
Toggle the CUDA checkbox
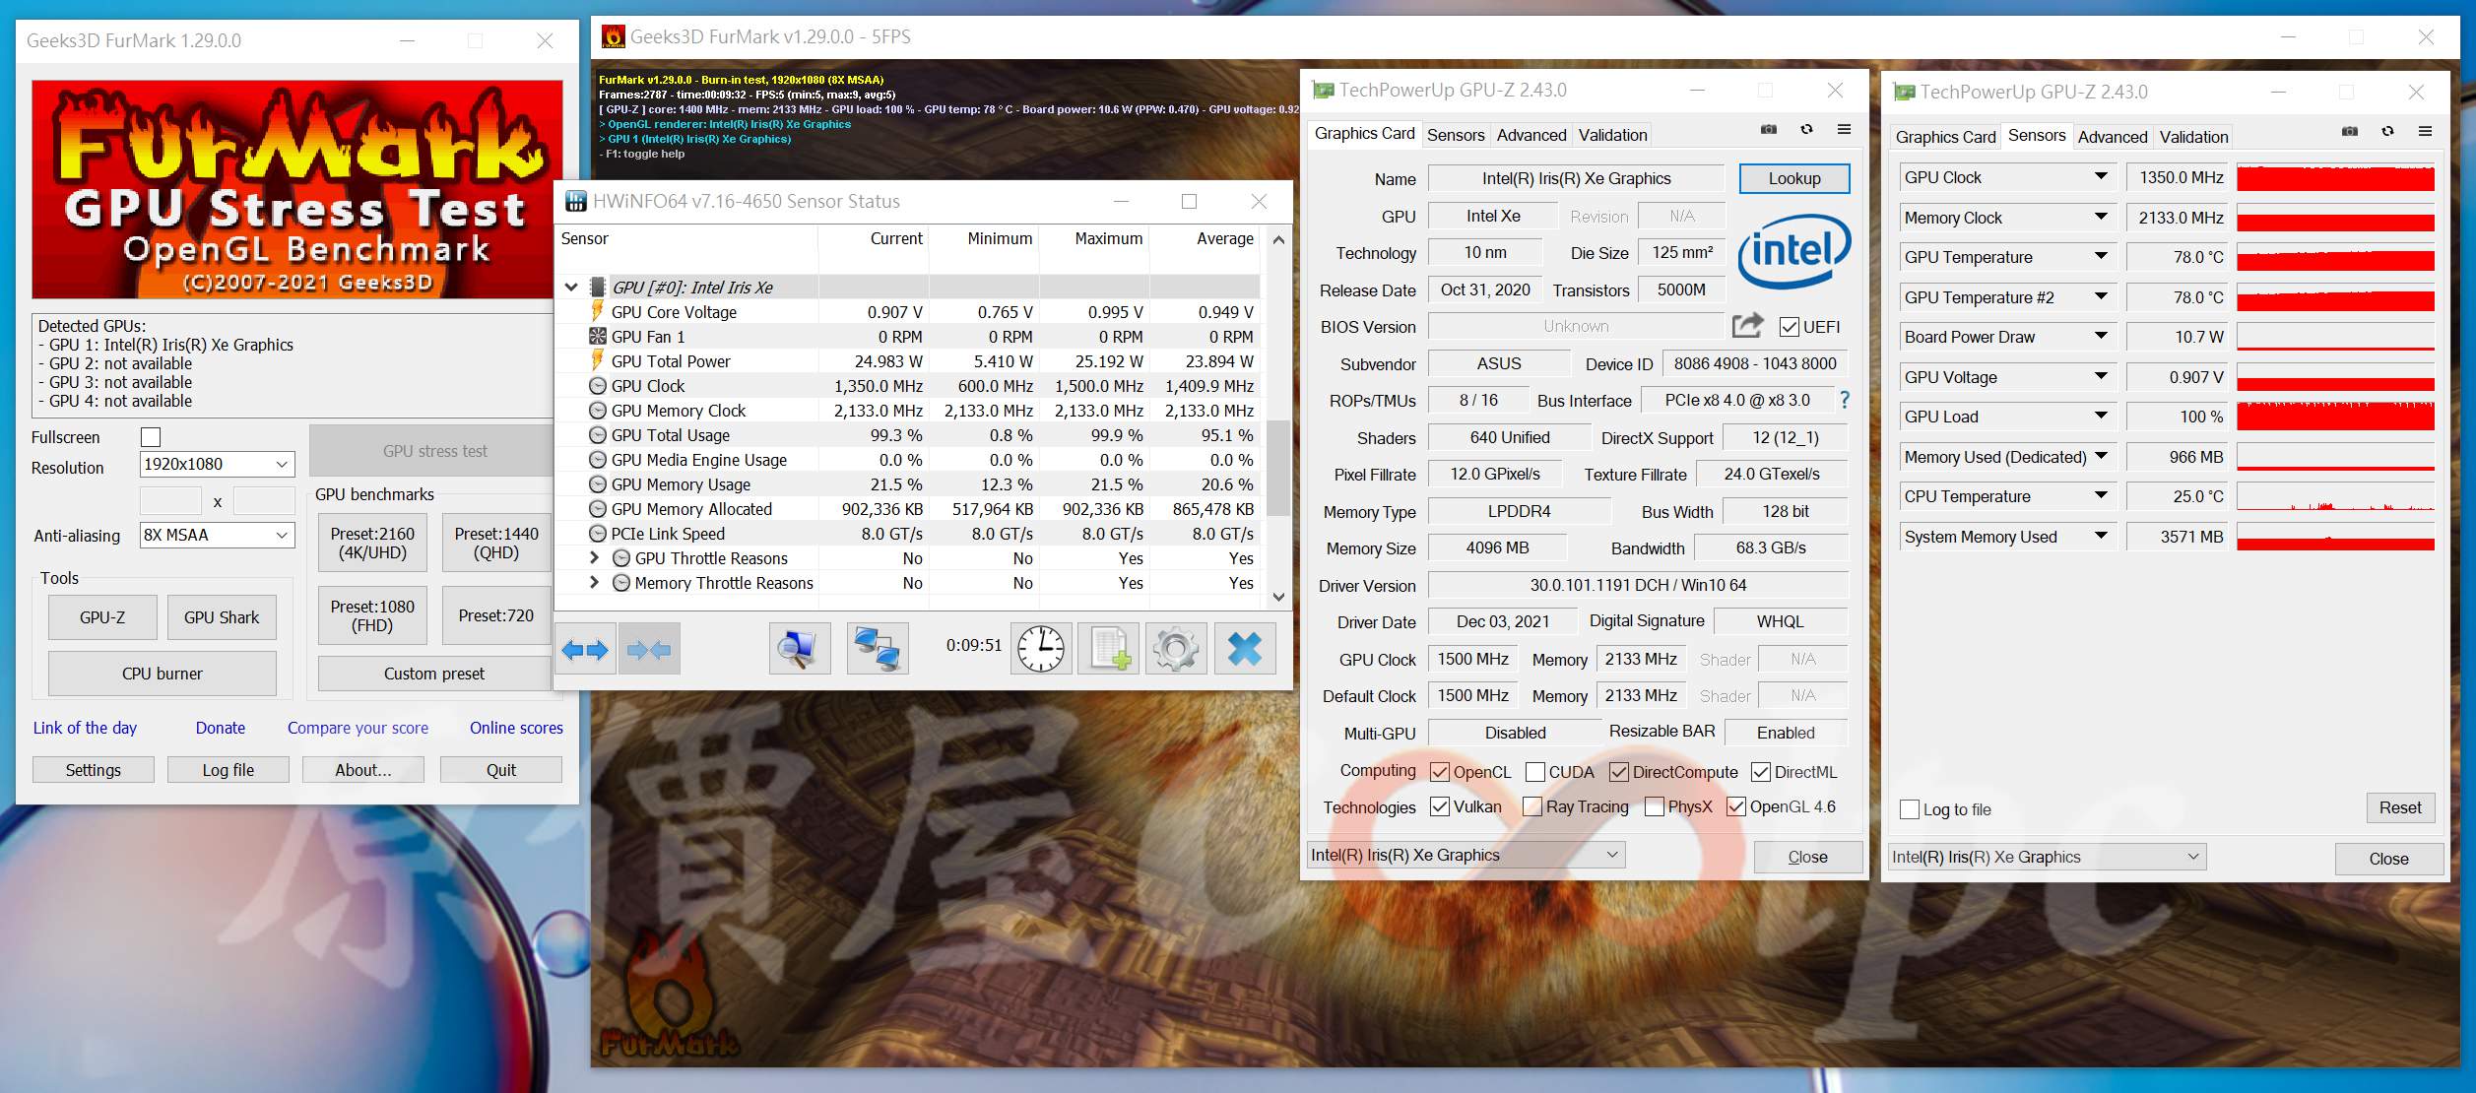tap(1534, 772)
